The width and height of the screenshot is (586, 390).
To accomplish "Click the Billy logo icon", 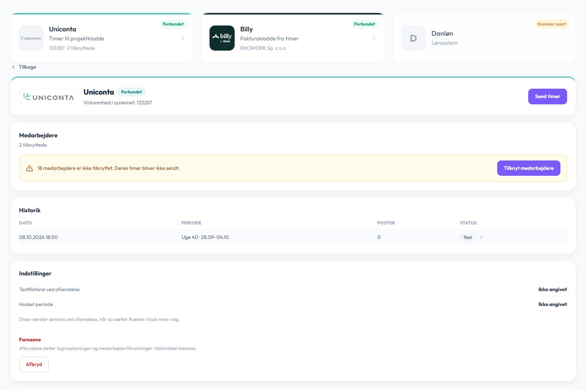I will pyautogui.click(x=222, y=38).
